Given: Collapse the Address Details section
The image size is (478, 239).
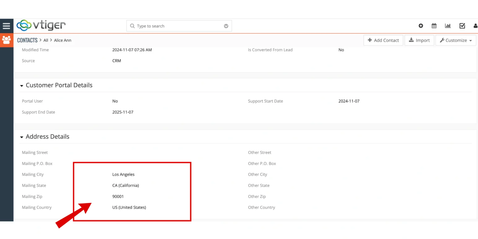Looking at the screenshot, I should [22, 137].
